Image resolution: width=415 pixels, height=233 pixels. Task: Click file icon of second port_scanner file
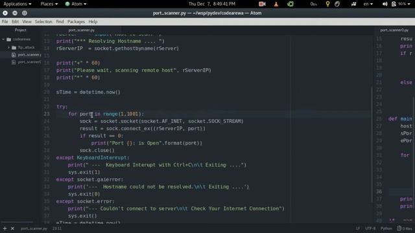(14, 62)
